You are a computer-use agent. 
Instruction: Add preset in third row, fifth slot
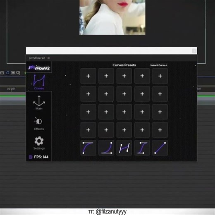160,112
